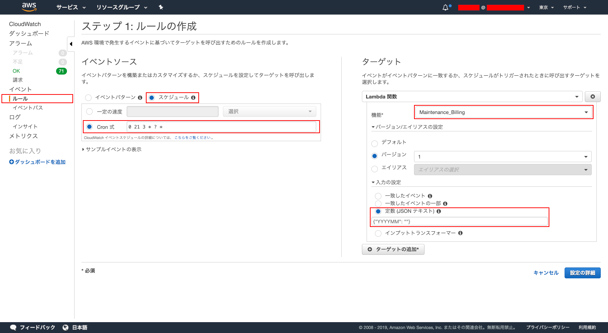
Task: Choose the デフォルト version radio button
Action: (x=375, y=143)
